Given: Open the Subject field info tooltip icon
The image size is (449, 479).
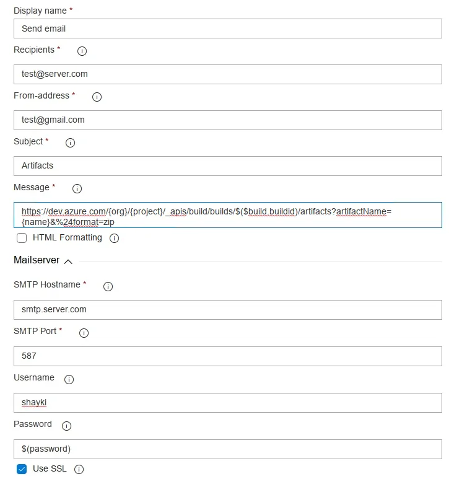Looking at the screenshot, I should coord(70,143).
